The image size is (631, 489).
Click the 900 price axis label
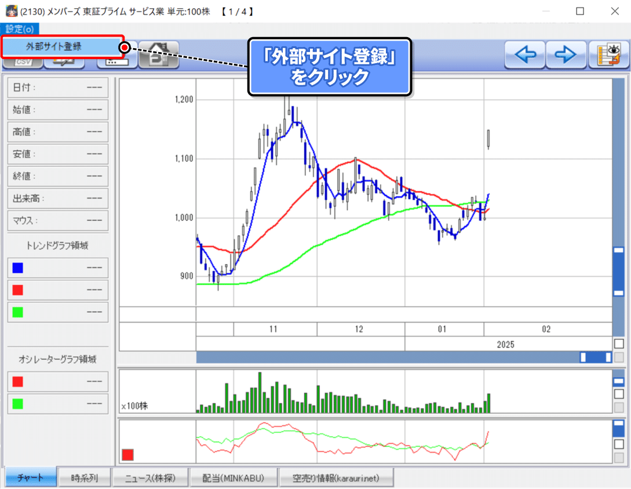(187, 276)
